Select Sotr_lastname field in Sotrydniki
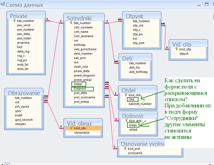Screen dimensions: 214x165 (x=84, y=36)
